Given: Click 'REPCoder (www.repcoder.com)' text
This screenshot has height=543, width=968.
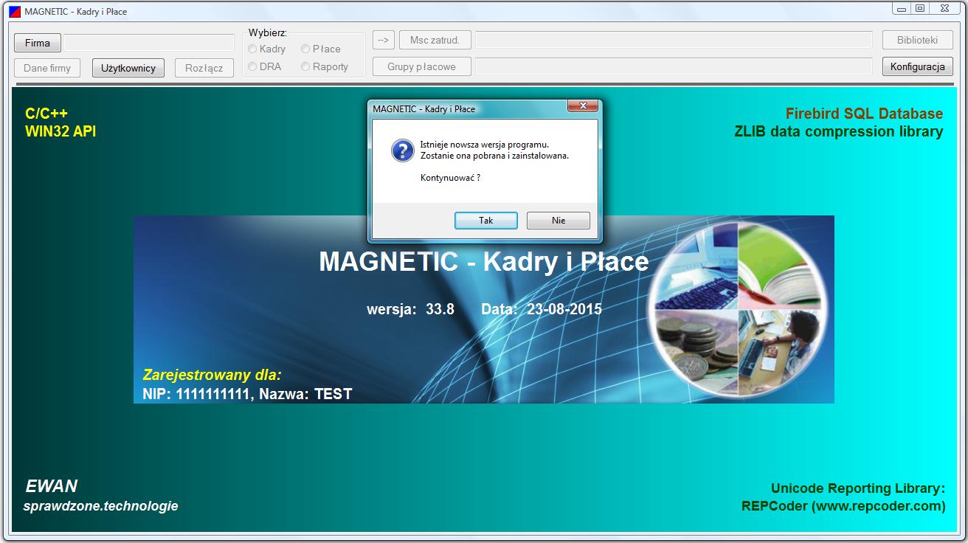Looking at the screenshot, I should point(843,506).
